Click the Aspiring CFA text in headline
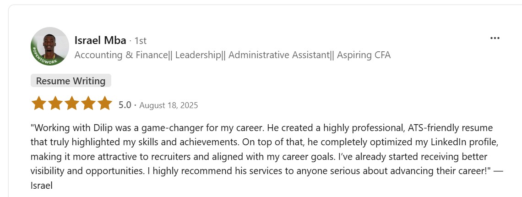 365,55
